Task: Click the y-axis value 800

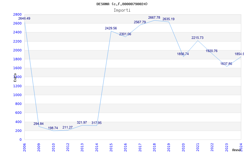Action: (x=19, y=104)
